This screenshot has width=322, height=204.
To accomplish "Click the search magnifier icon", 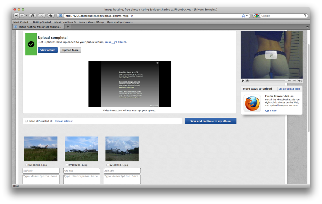I will click(x=305, y=16).
